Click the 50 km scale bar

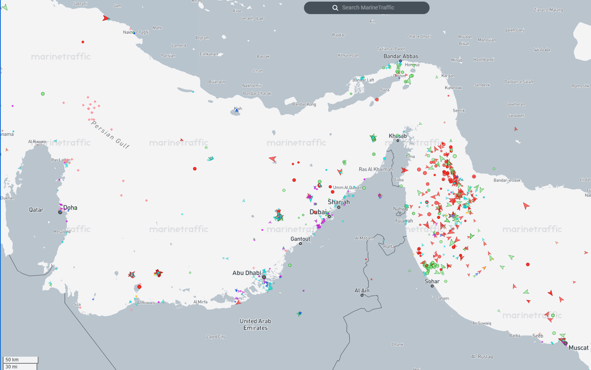[21, 360]
